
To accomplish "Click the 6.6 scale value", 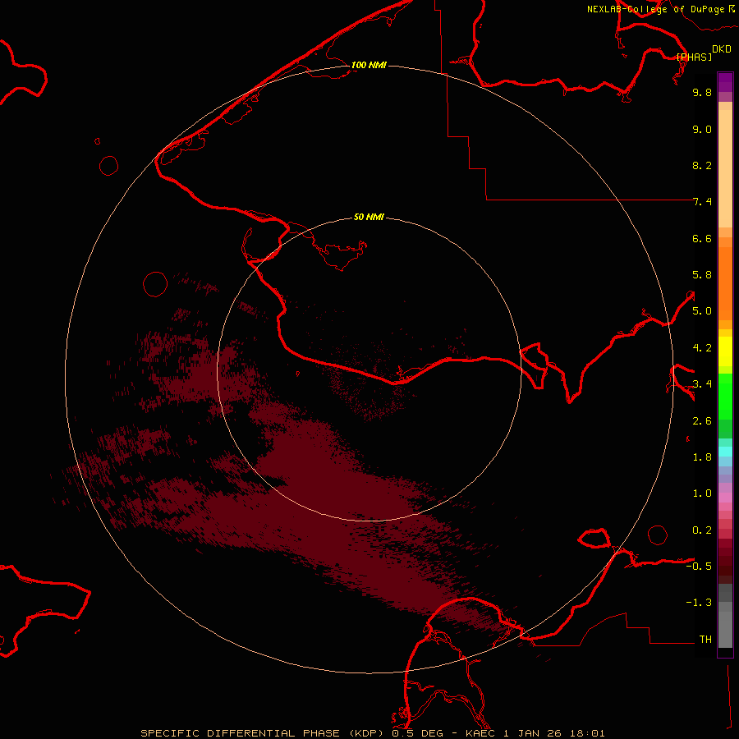I will 702,238.
